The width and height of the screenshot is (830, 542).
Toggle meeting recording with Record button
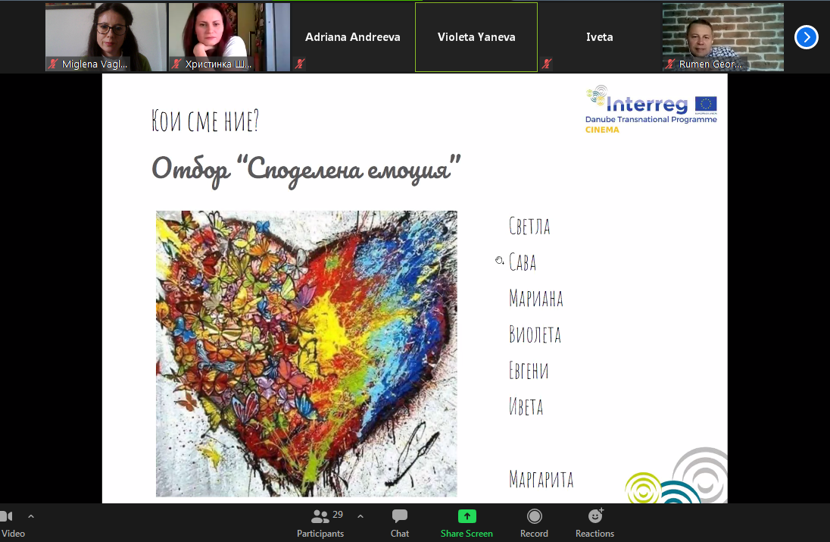point(534,517)
